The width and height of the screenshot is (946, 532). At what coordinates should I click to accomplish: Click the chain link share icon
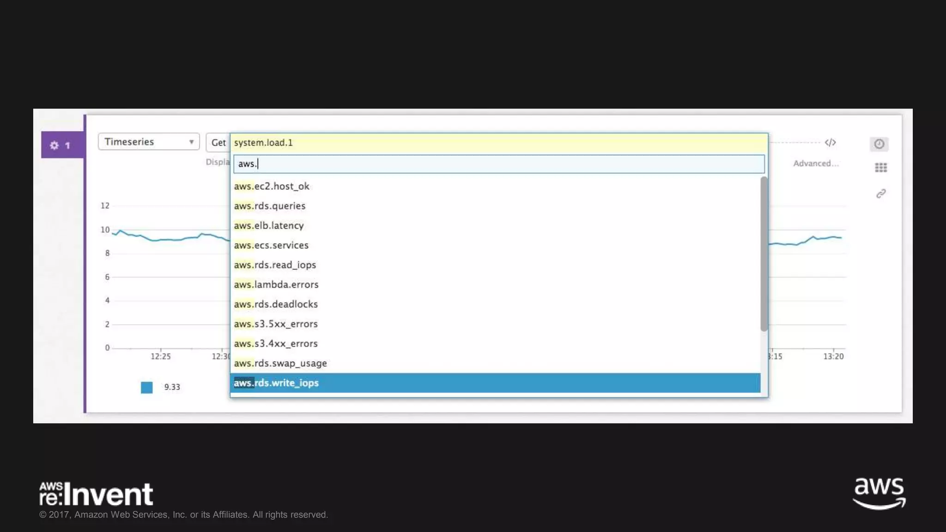[881, 193]
